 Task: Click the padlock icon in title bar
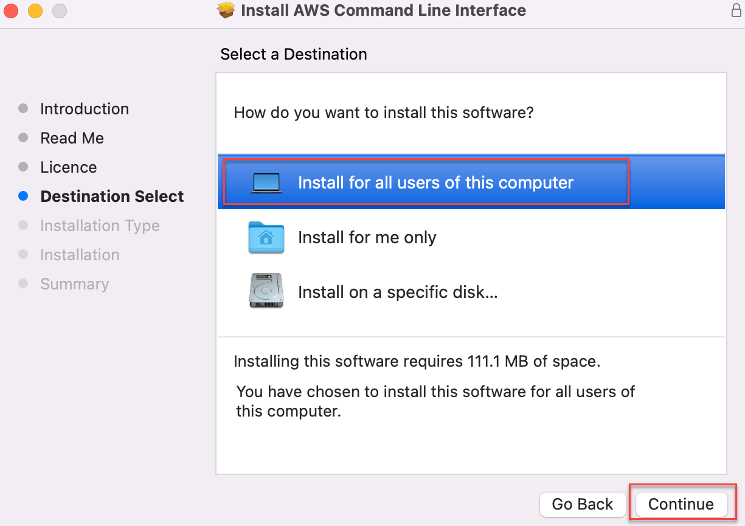tap(736, 10)
